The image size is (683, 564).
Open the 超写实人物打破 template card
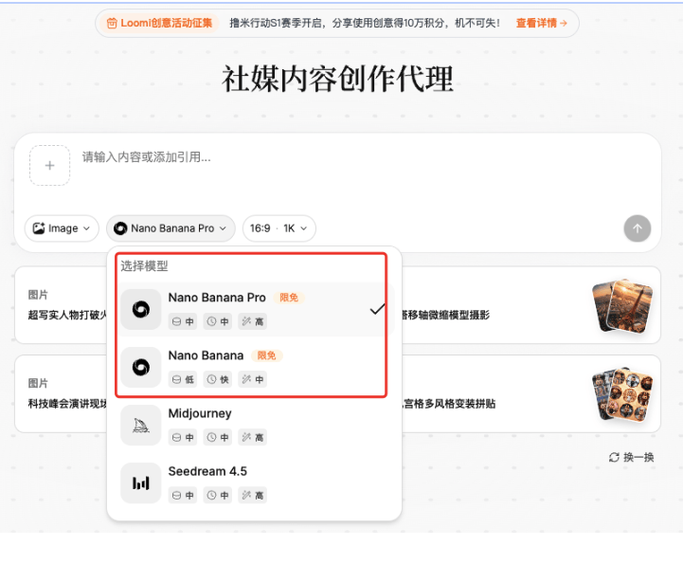click(x=61, y=305)
